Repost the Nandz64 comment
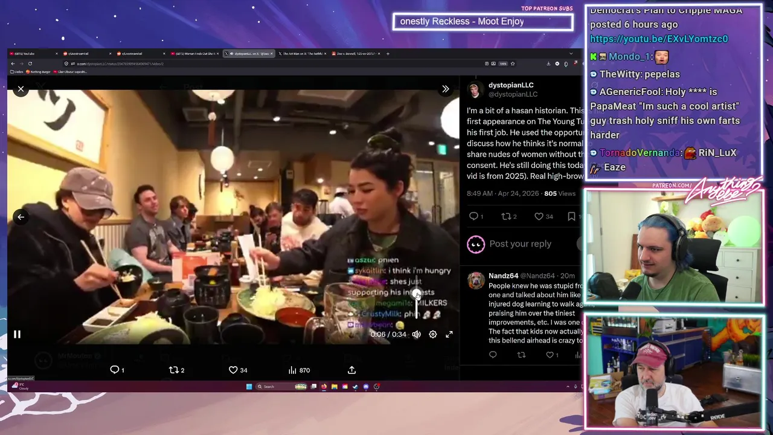This screenshot has height=435, width=773. pyautogui.click(x=521, y=355)
